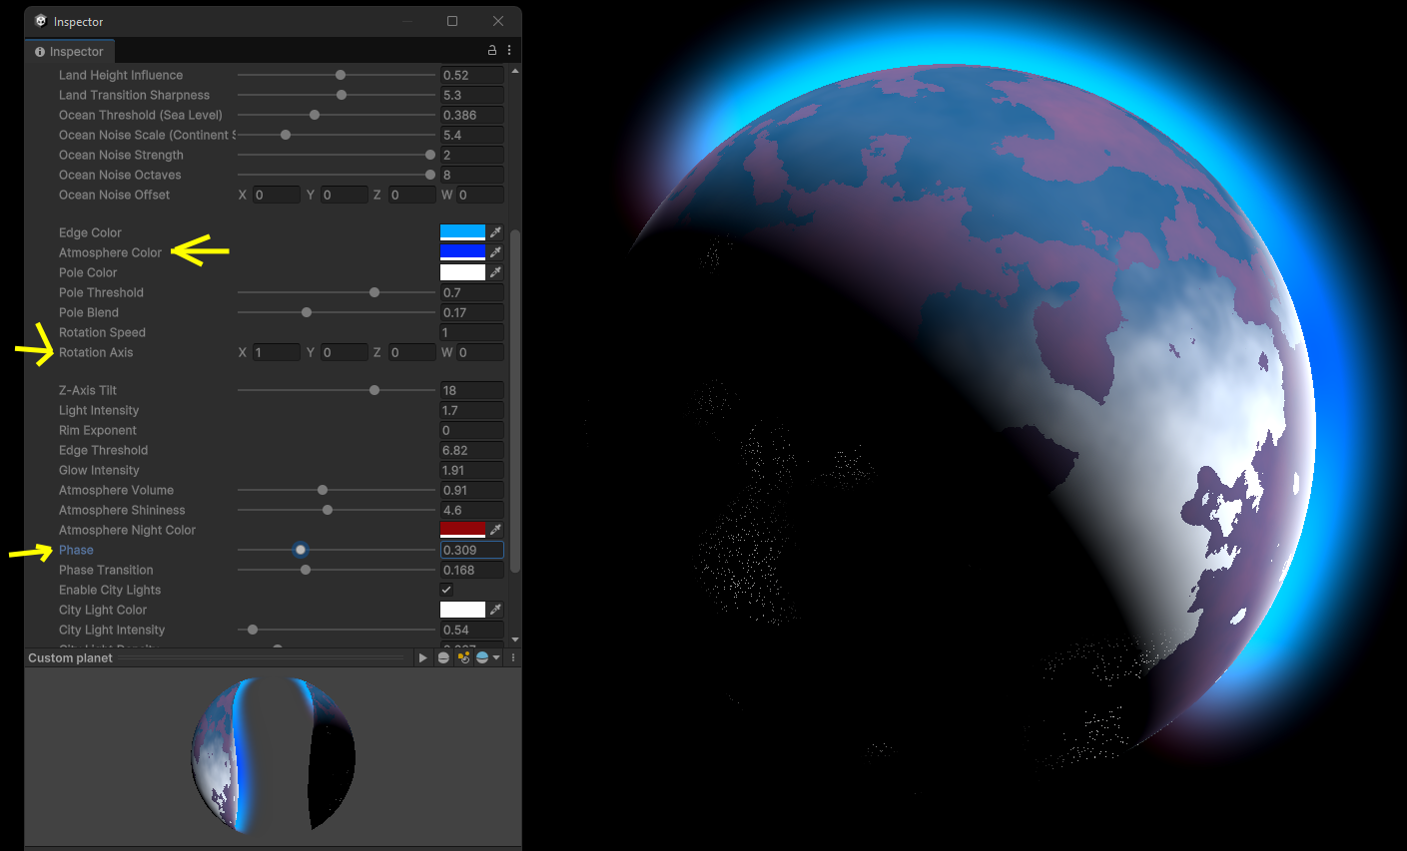Viewport: 1407px width, 851px height.
Task: Focus Ocean Noise Offset X field
Action: [276, 195]
